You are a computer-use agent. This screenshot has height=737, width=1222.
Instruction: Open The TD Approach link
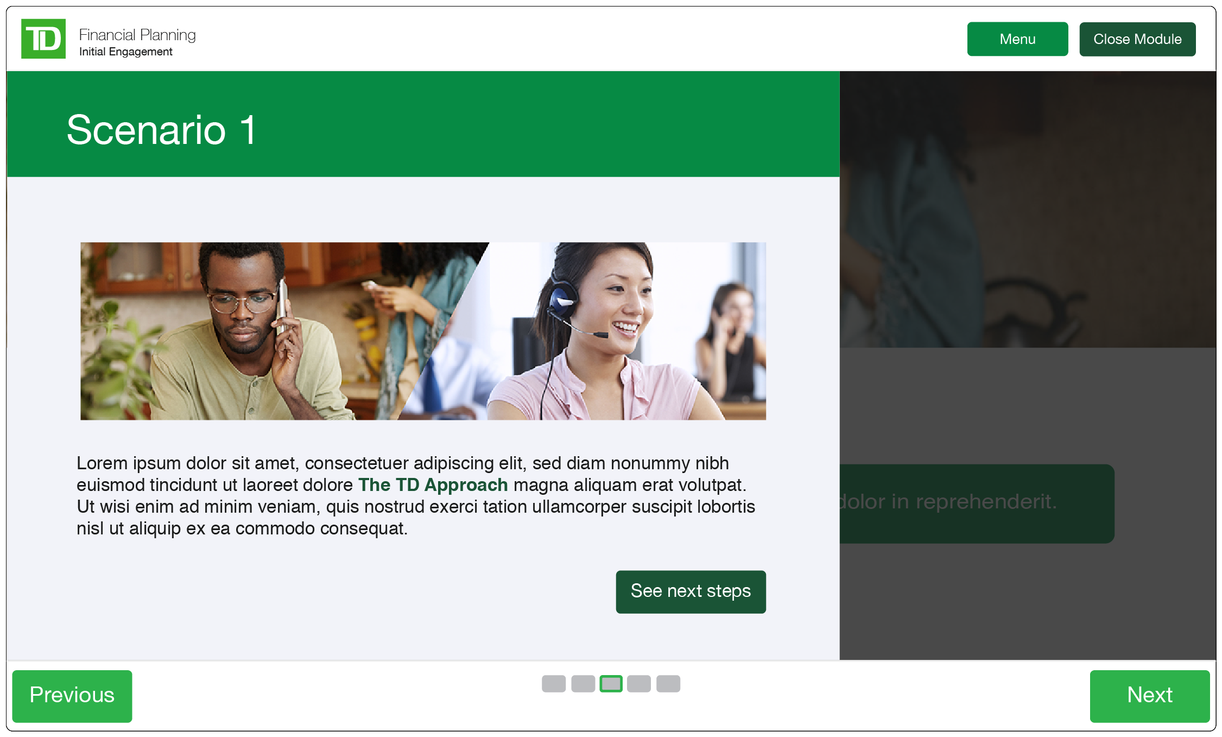point(433,484)
